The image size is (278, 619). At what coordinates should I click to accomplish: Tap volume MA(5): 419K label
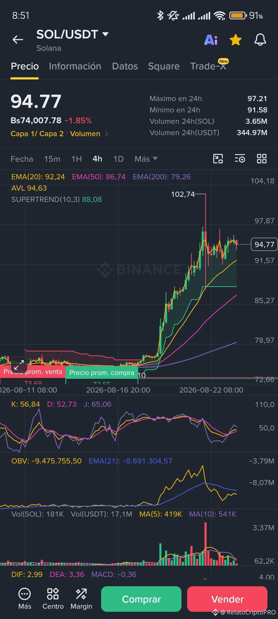(161, 514)
